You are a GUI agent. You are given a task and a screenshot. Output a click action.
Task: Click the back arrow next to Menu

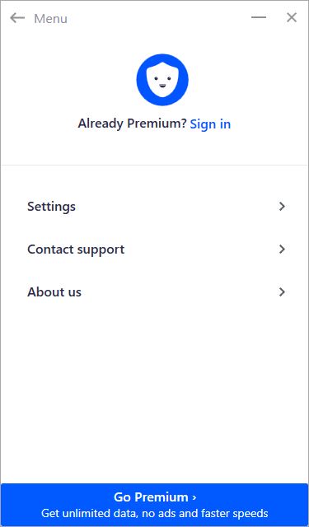[x=17, y=18]
